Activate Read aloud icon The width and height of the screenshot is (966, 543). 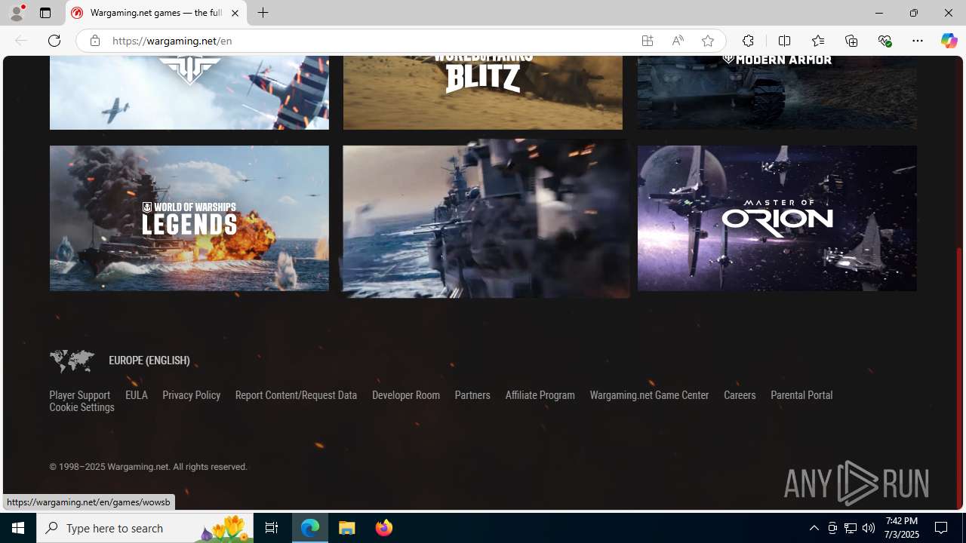[678, 41]
